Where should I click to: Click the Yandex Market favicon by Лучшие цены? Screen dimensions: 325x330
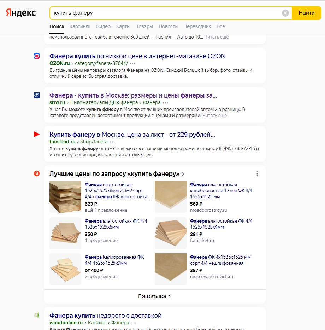coord(37,173)
